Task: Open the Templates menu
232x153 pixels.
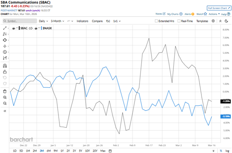Action: tap(202, 21)
